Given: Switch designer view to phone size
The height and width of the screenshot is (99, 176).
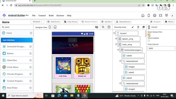Looking at the screenshot, I should coord(50,27).
